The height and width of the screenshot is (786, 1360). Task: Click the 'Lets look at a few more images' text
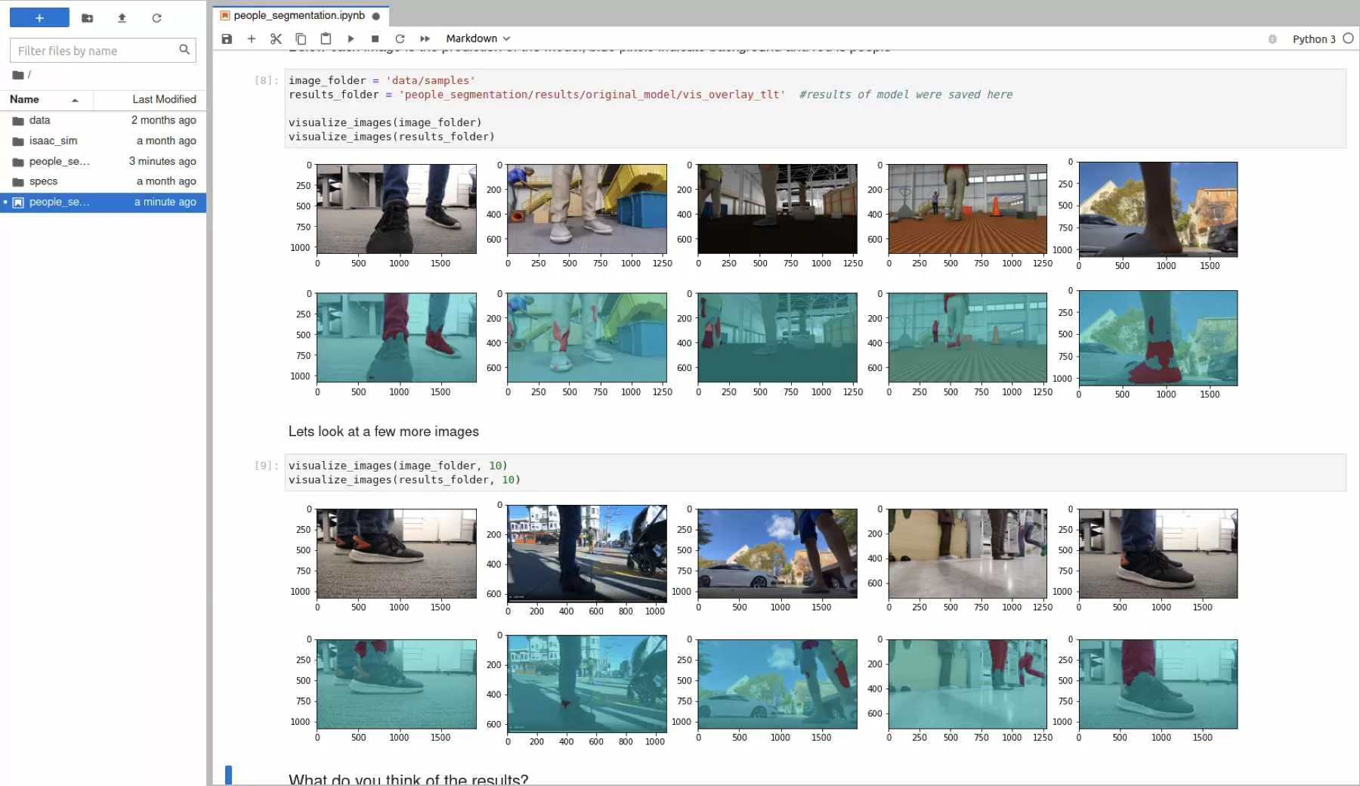tap(383, 432)
